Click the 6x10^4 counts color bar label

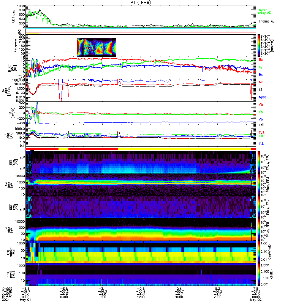pyautogui.click(x=265, y=36)
